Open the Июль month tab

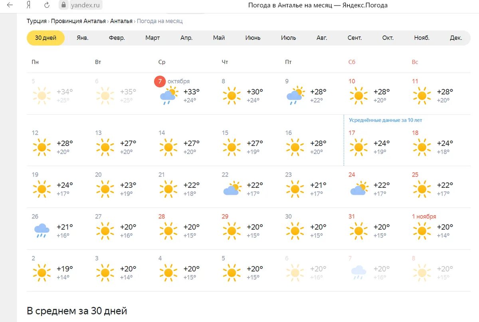click(x=288, y=38)
